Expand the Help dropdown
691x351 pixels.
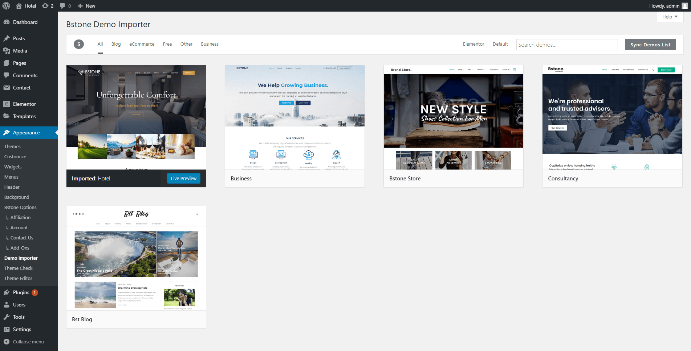(x=670, y=17)
